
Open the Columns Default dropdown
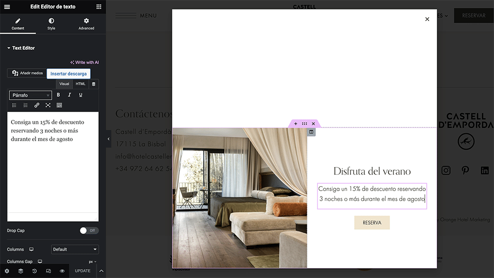click(x=75, y=249)
